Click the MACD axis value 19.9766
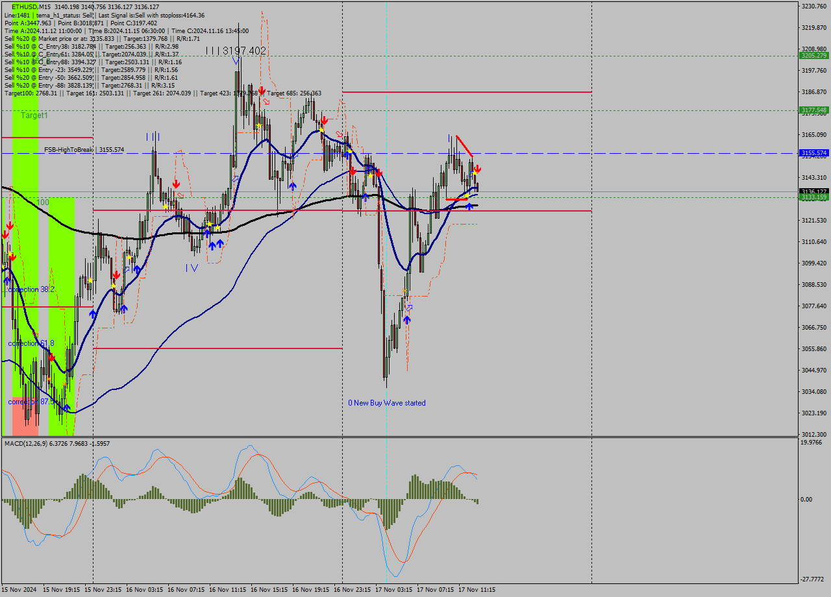This screenshot has width=831, height=597. tap(812, 443)
